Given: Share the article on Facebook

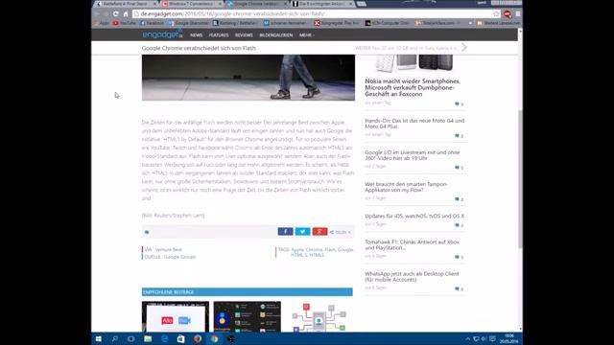Looking at the screenshot, I should 286,232.
